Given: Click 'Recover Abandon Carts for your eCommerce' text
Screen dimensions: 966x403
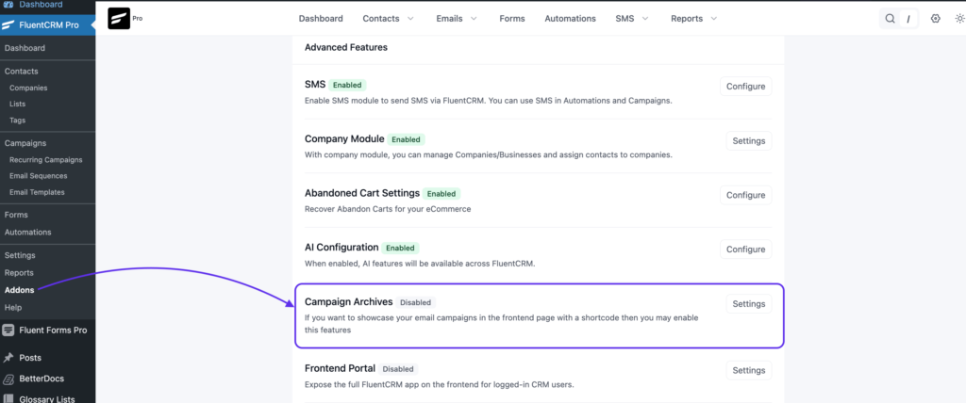Looking at the screenshot, I should 388,209.
